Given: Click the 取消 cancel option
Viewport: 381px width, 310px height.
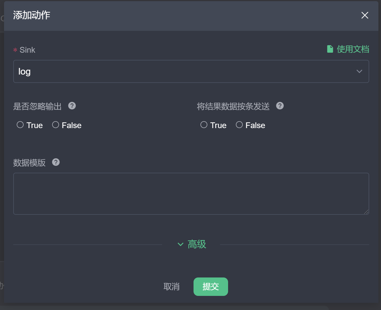Looking at the screenshot, I should [172, 286].
